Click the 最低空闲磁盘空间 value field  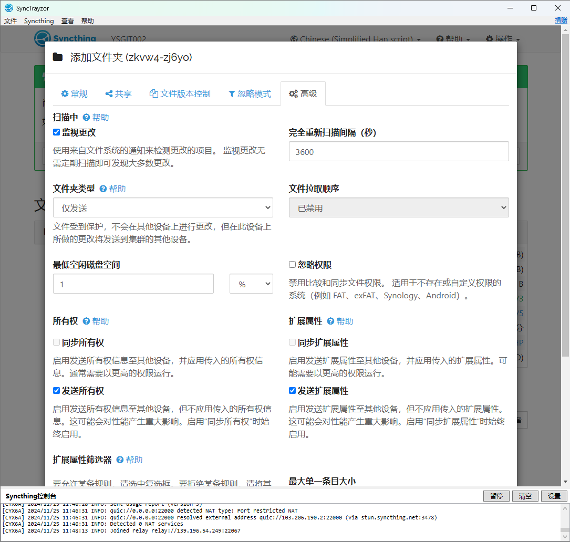click(133, 284)
